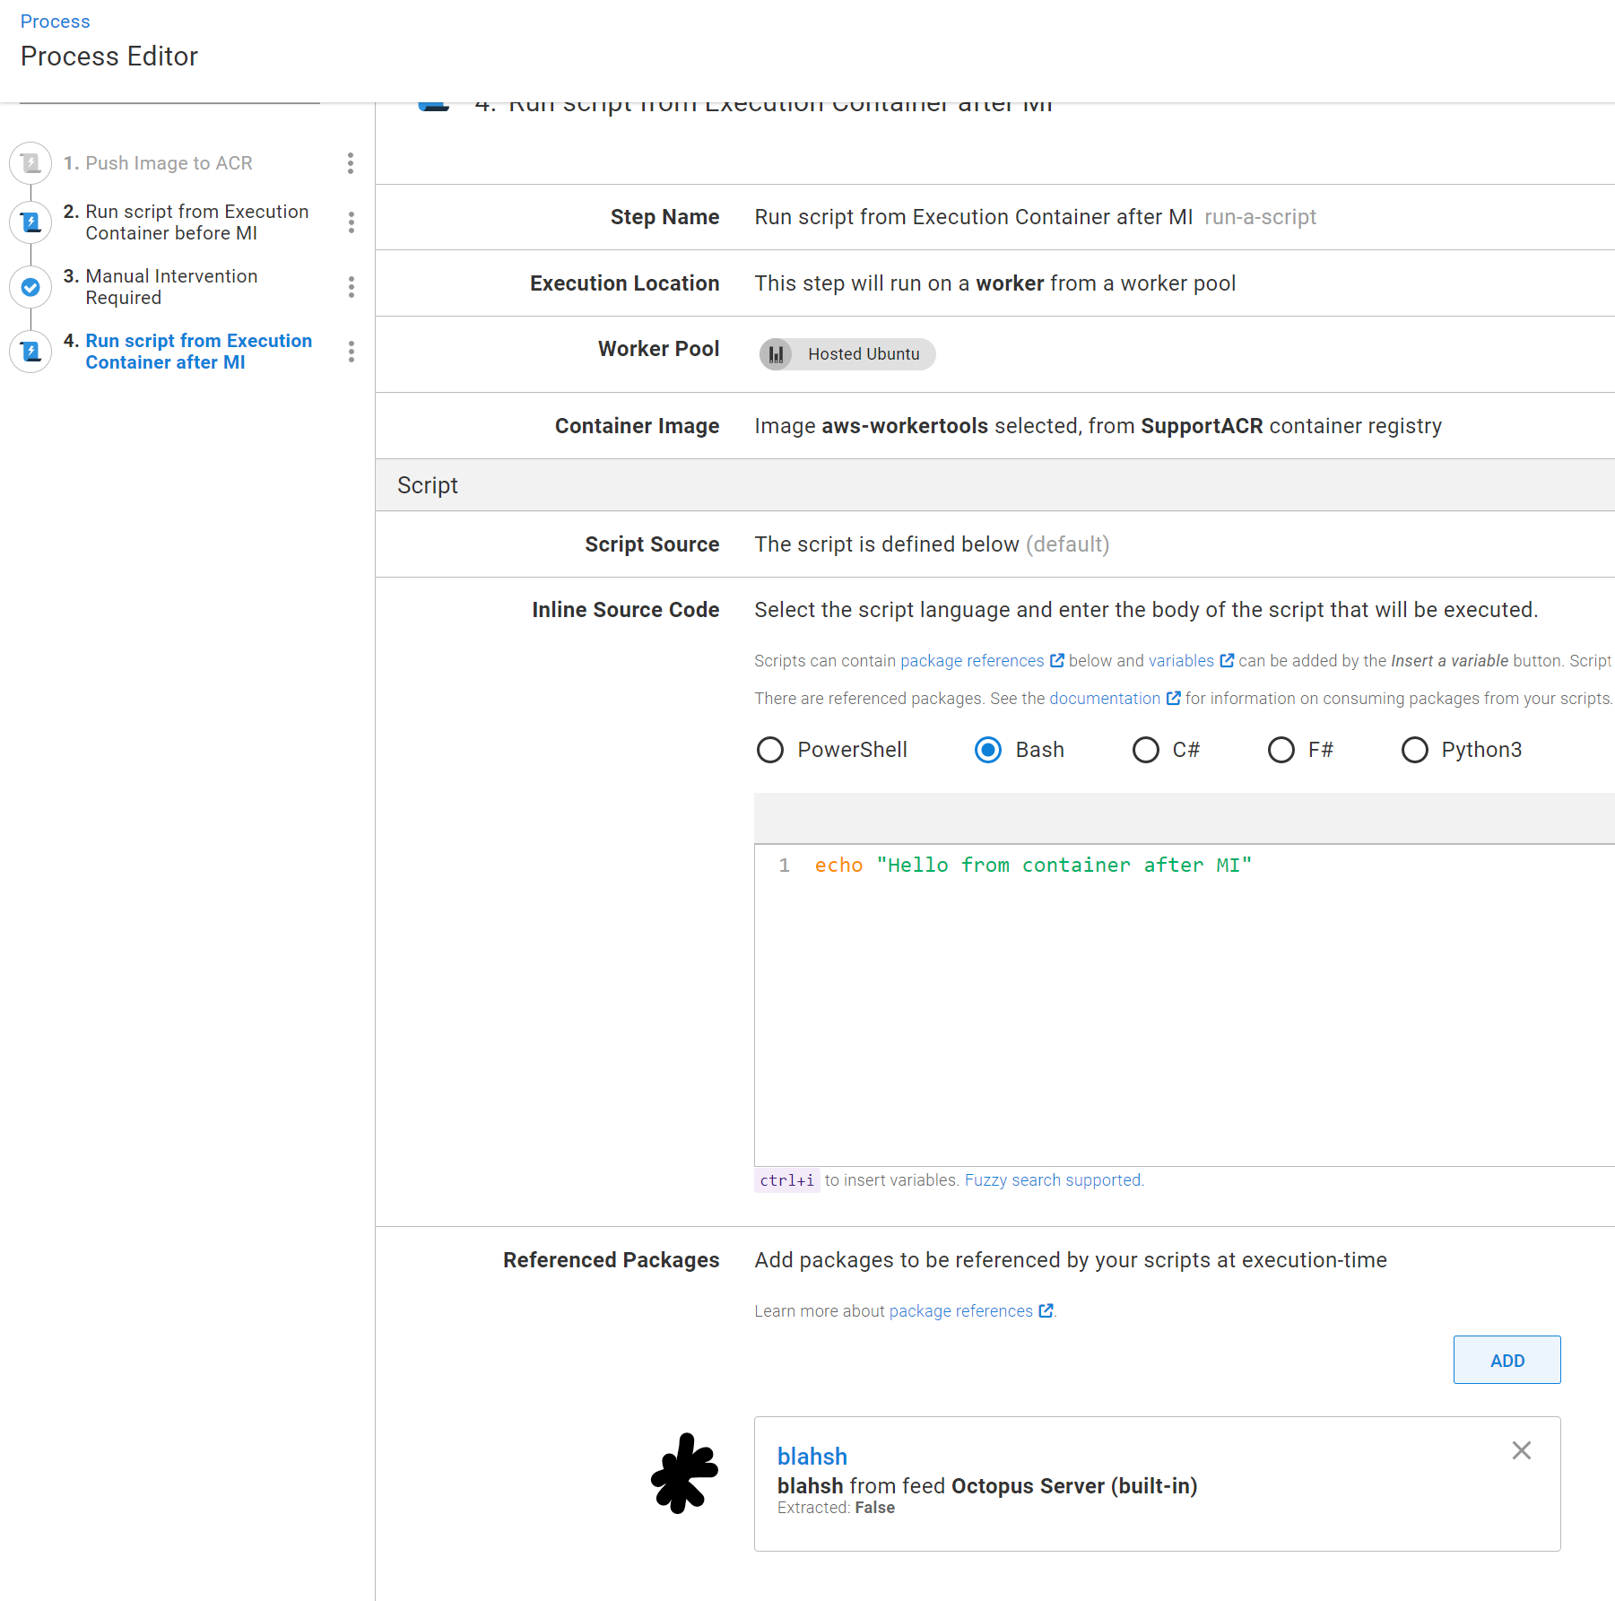Switch script language to F#

[1281, 750]
